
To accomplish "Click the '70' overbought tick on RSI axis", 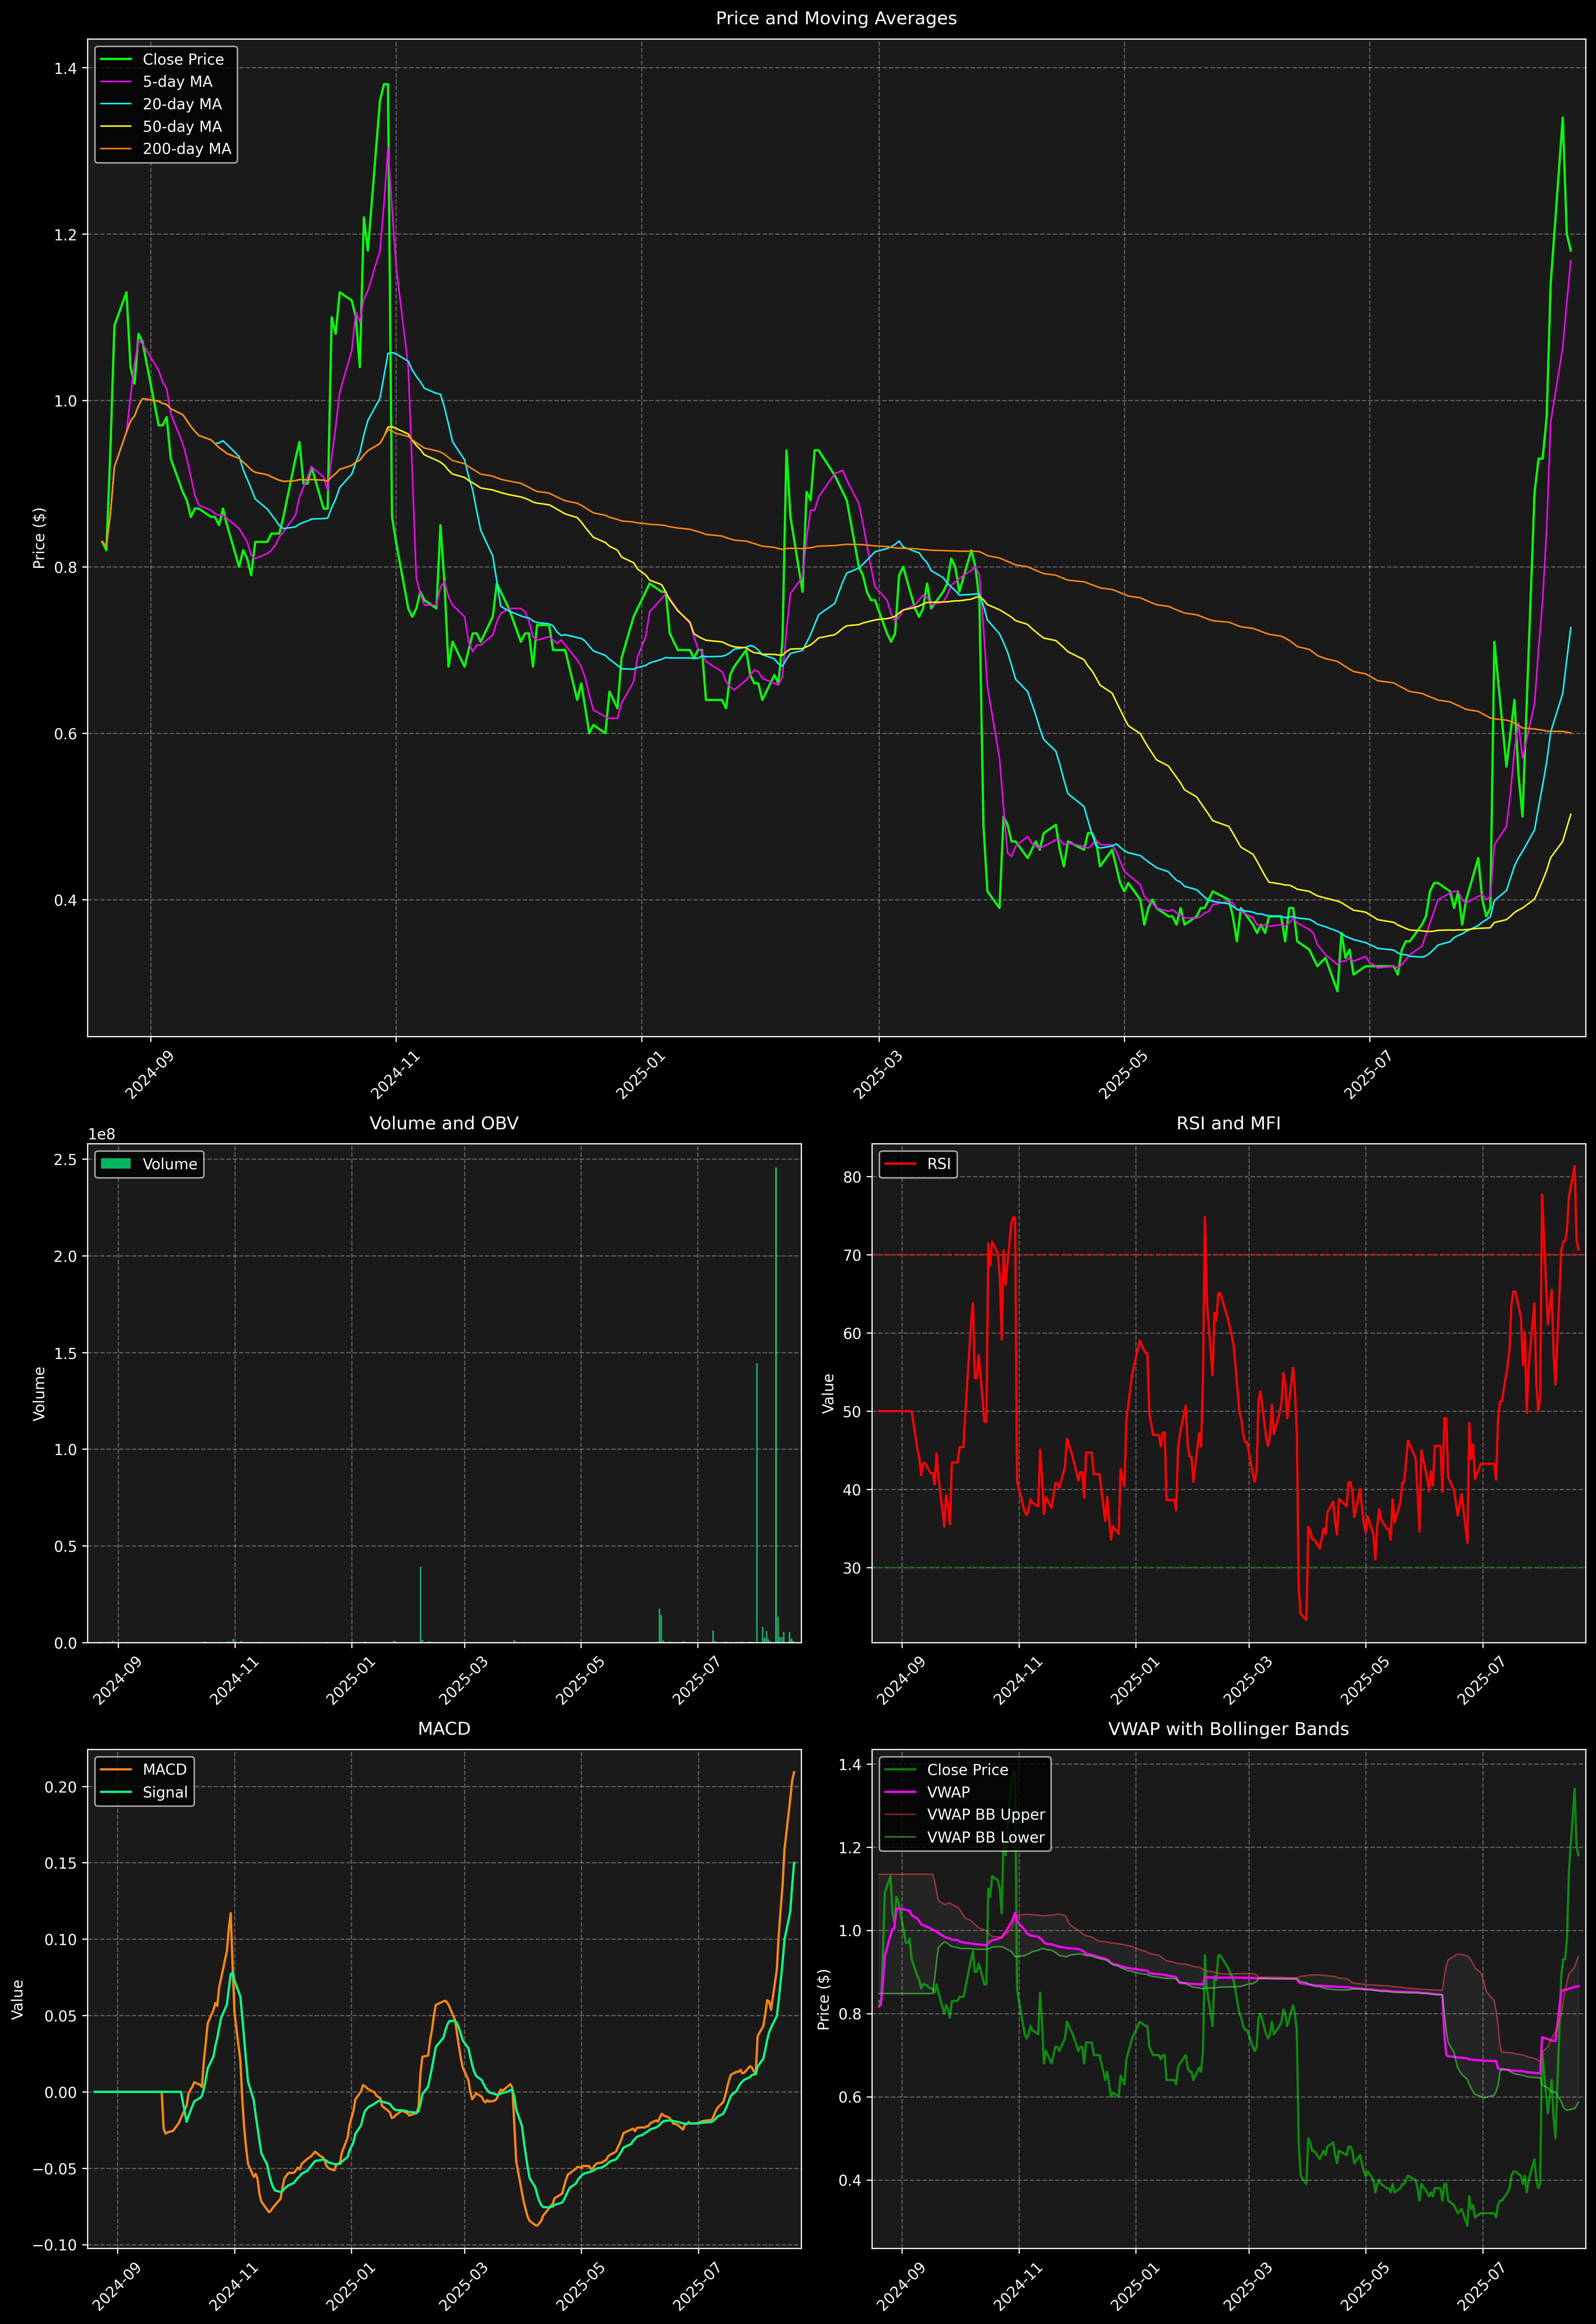I will (x=852, y=1255).
